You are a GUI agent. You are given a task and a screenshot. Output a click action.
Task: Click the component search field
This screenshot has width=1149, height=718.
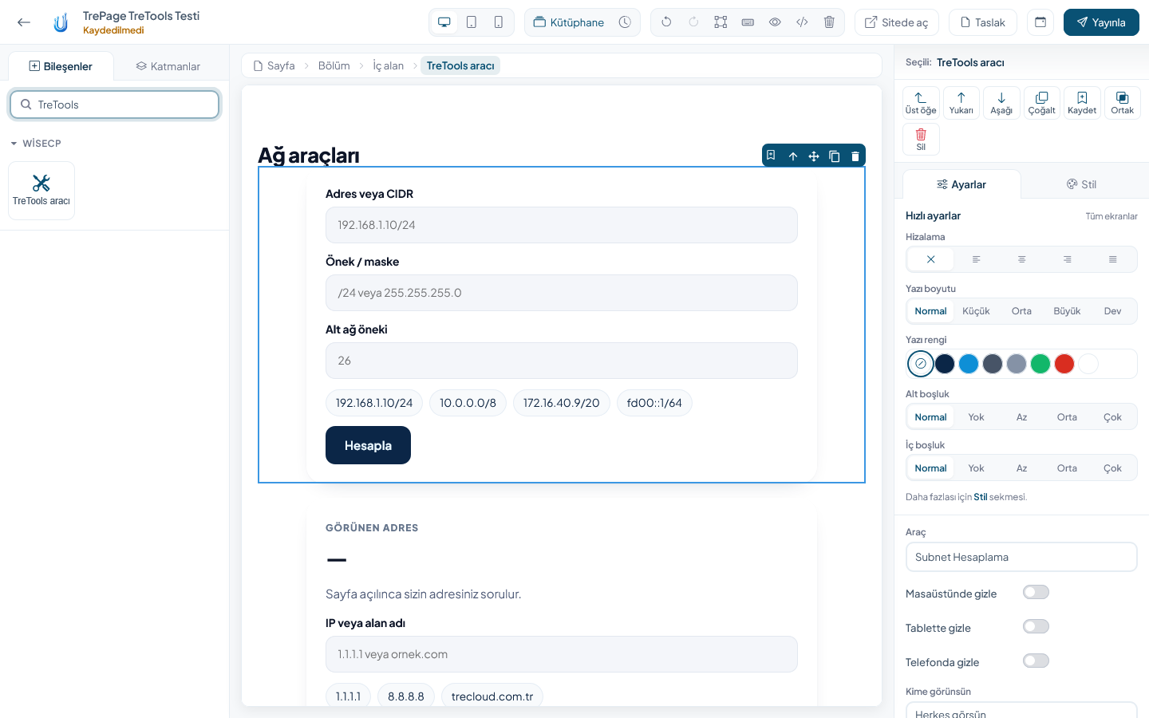(x=115, y=105)
